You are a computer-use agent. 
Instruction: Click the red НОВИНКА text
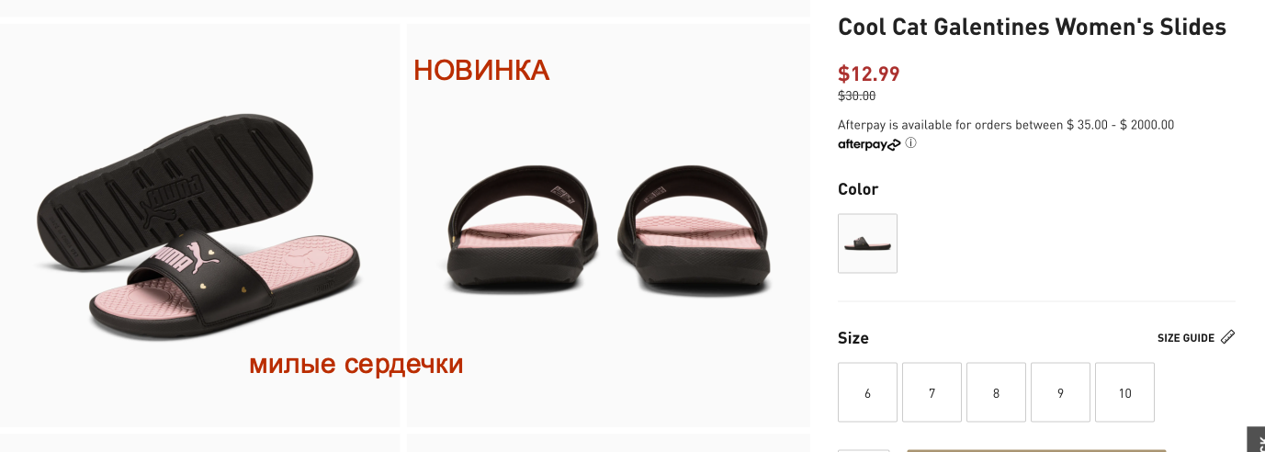click(481, 70)
